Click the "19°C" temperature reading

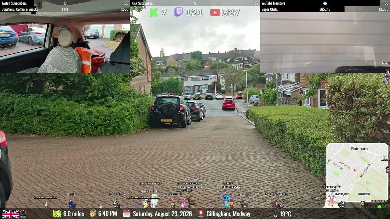pyautogui.click(x=285, y=214)
